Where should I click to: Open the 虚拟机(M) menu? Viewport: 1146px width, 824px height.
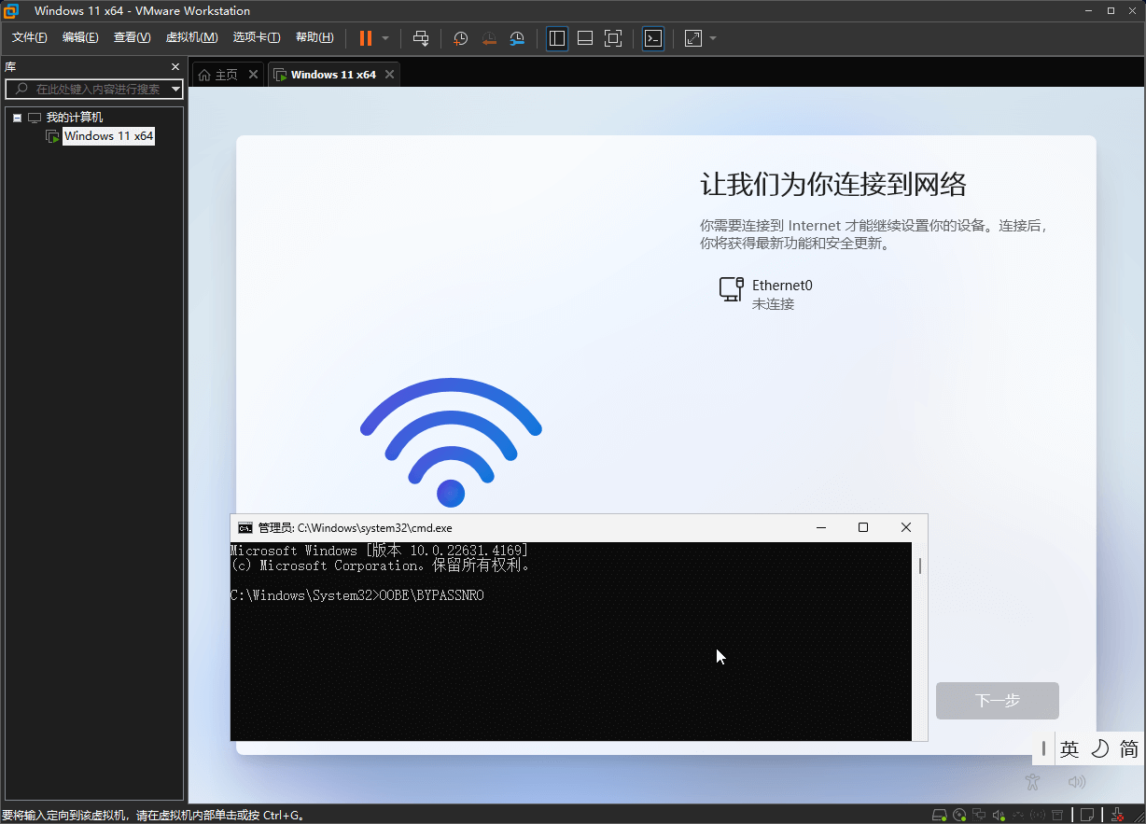point(191,37)
